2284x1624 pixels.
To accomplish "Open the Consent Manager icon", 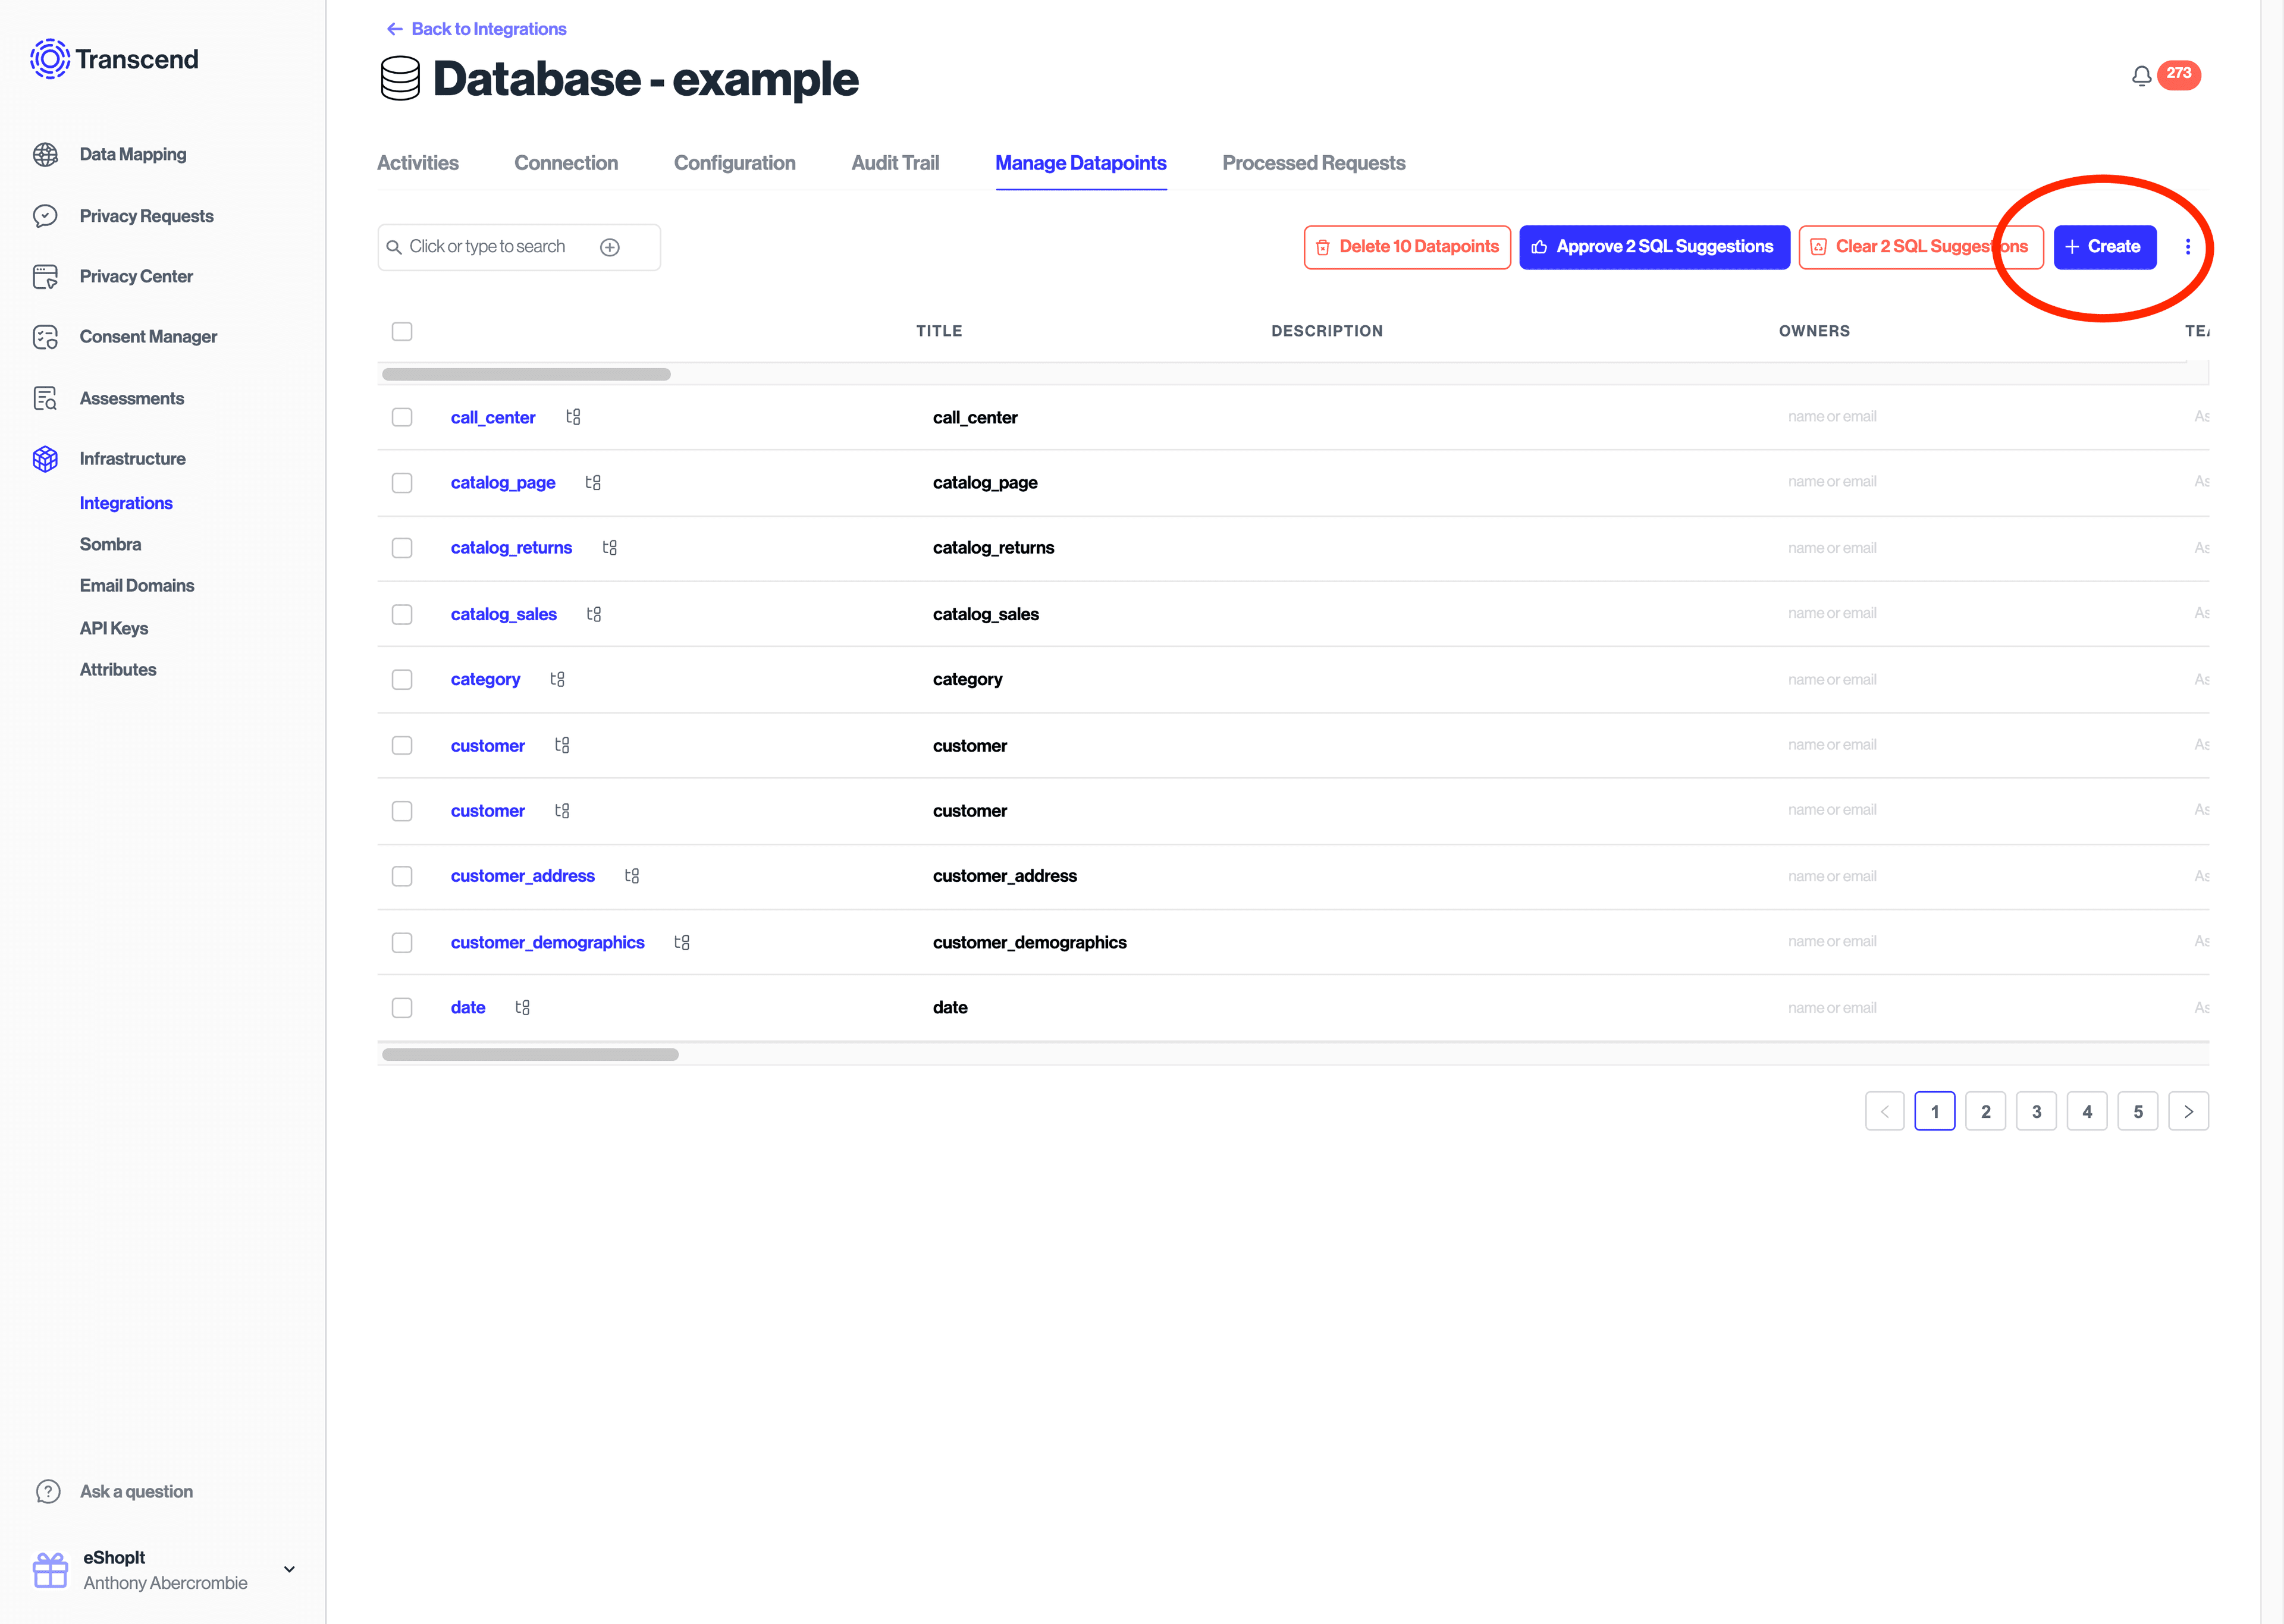I will click(x=46, y=337).
